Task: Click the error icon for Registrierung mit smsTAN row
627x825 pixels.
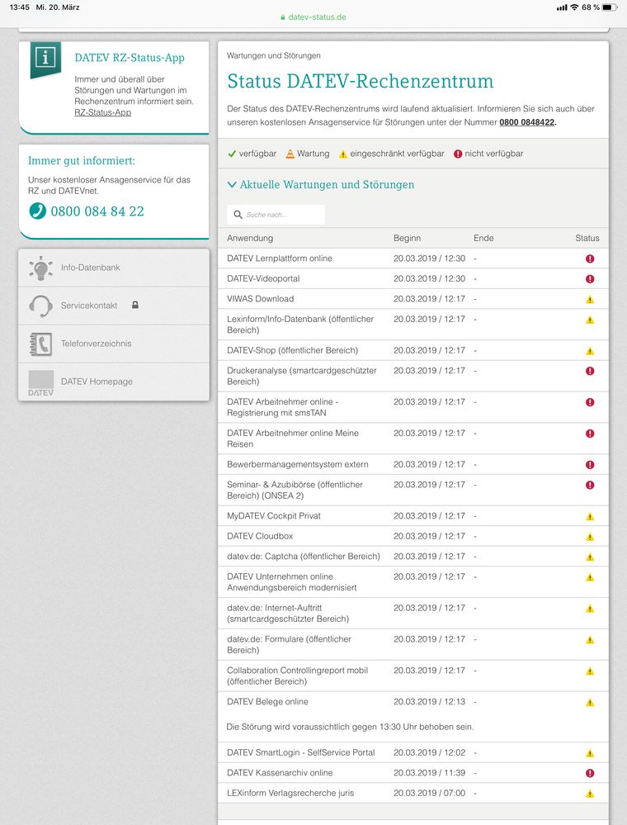Action: point(590,402)
